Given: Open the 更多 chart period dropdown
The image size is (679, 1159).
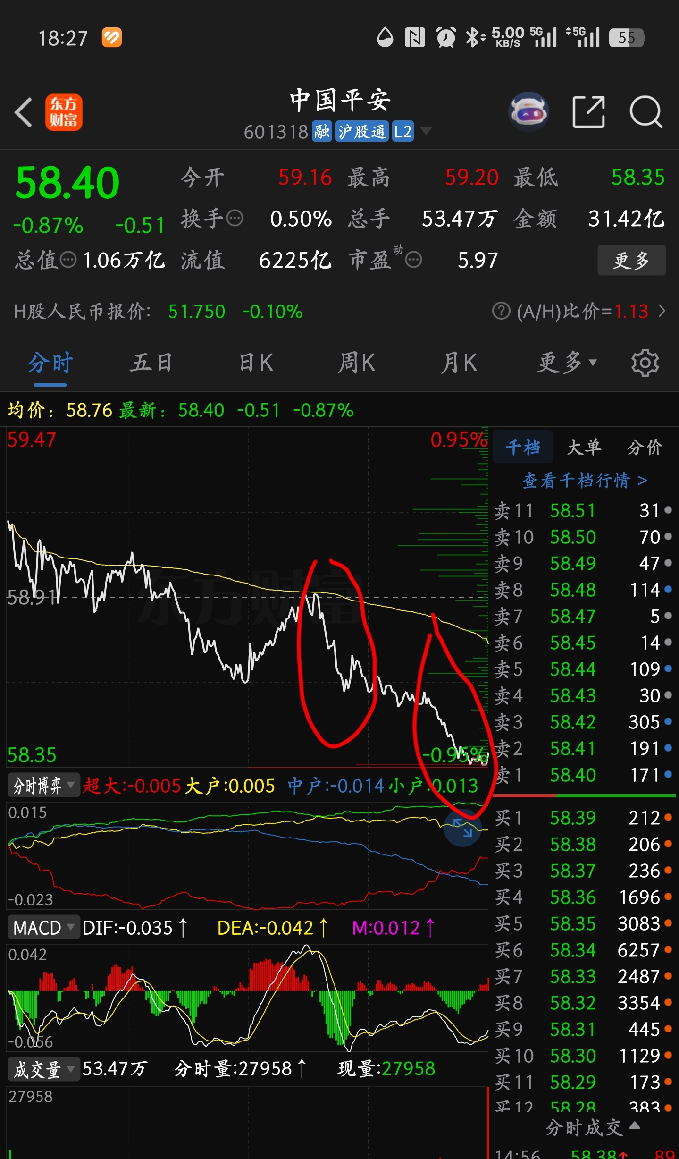Looking at the screenshot, I should click(567, 363).
